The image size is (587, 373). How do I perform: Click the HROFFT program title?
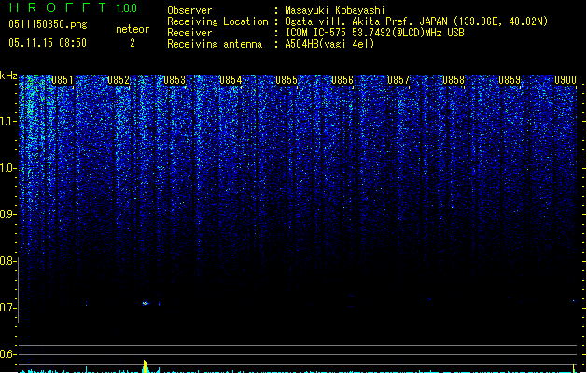57,7
